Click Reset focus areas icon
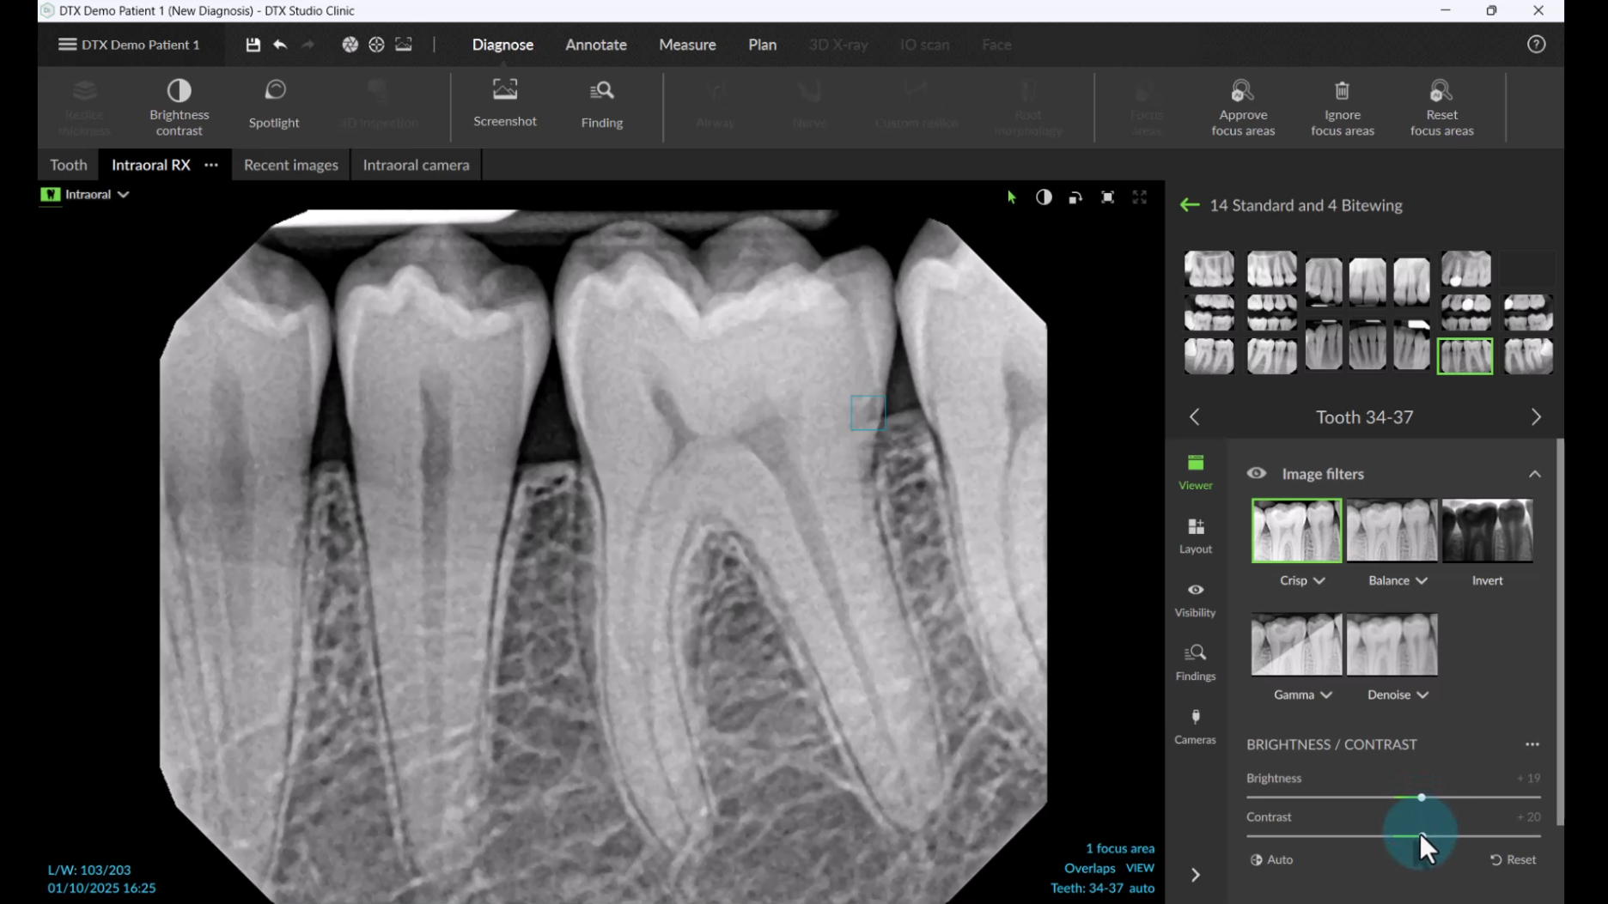1608x904 pixels. pos(1441,91)
